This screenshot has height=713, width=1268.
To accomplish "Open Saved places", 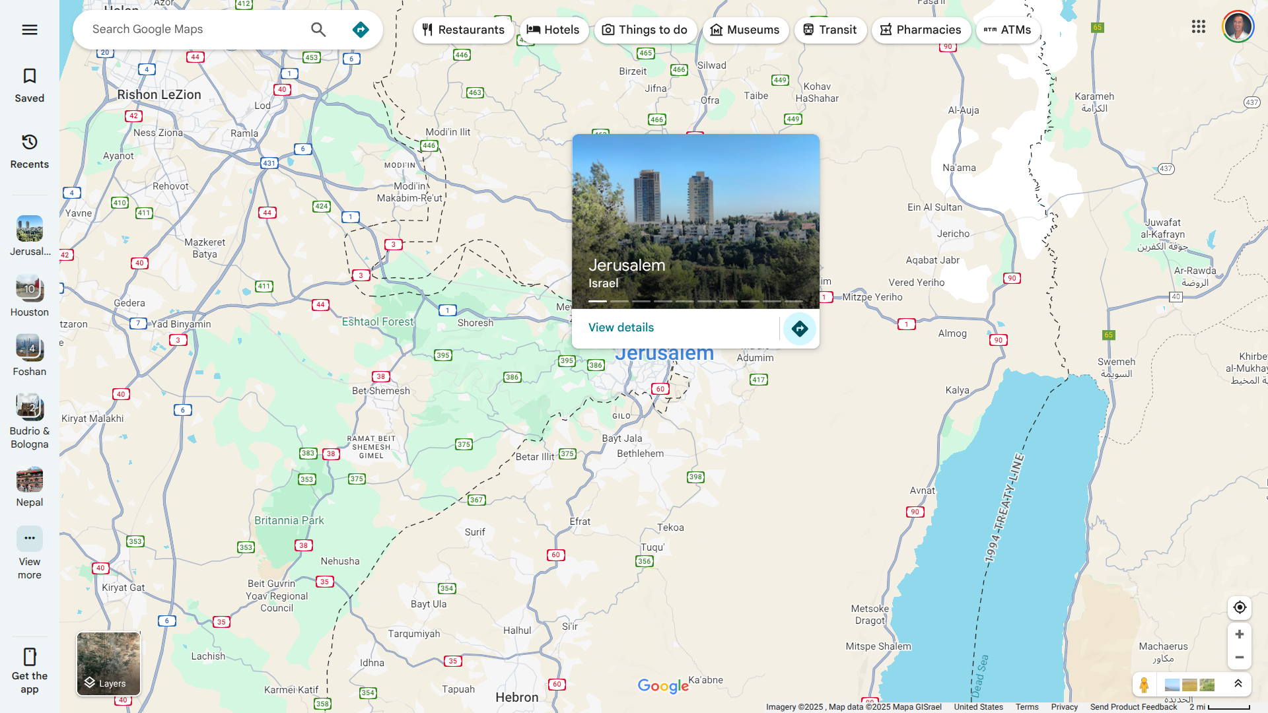I will click(30, 85).
